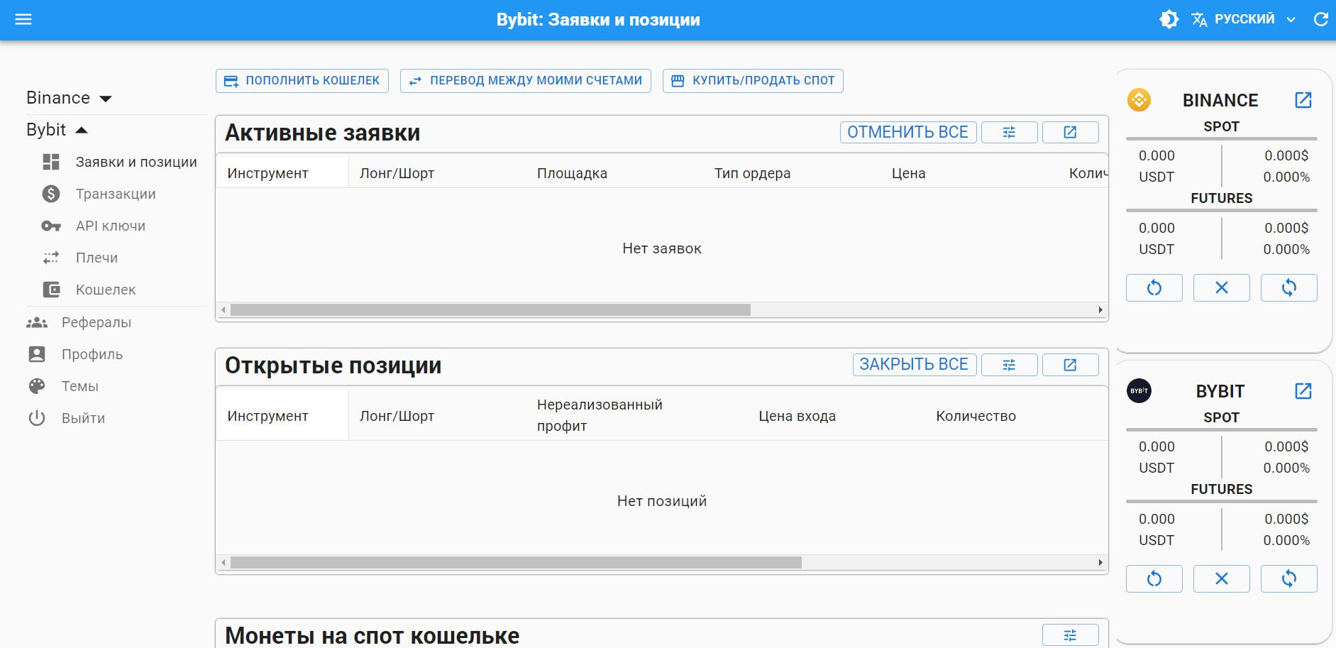Click ПЕРЕВОД МЕЖДУ МОИМИ СЧЕТАМИ button
Viewport: 1336px width, 648px height.
(x=526, y=81)
